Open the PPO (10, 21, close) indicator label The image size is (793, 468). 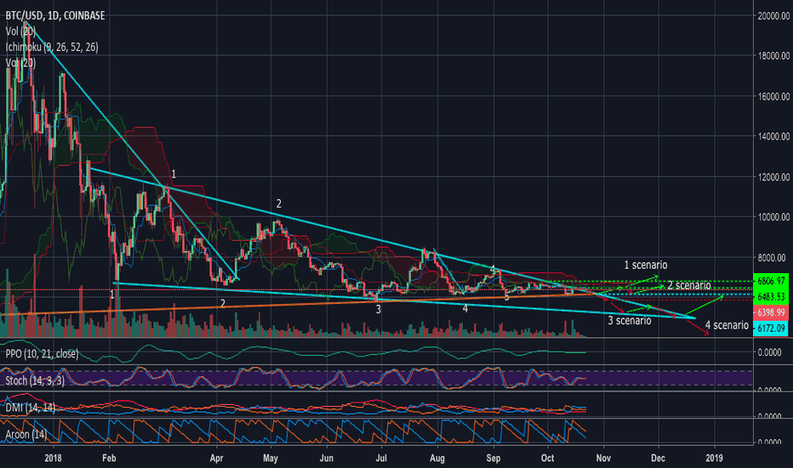pos(42,354)
